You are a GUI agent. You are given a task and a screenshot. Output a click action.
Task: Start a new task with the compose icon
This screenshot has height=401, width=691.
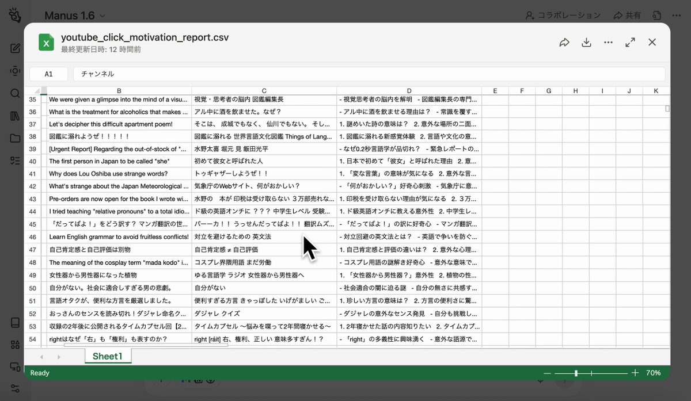click(15, 48)
